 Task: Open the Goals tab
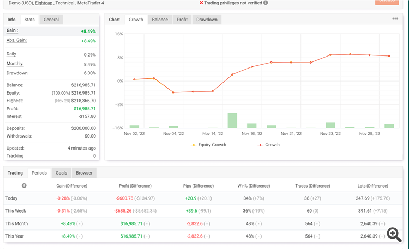coord(61,173)
